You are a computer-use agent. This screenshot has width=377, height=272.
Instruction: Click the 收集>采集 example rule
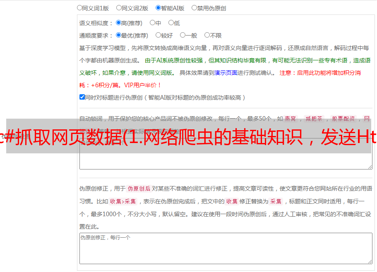(123, 201)
